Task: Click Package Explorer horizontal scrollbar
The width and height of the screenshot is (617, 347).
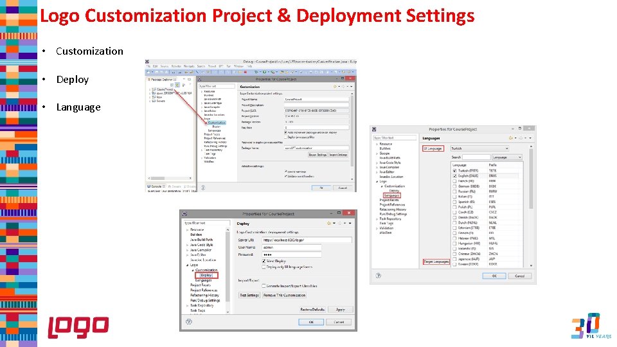Action: (x=169, y=178)
